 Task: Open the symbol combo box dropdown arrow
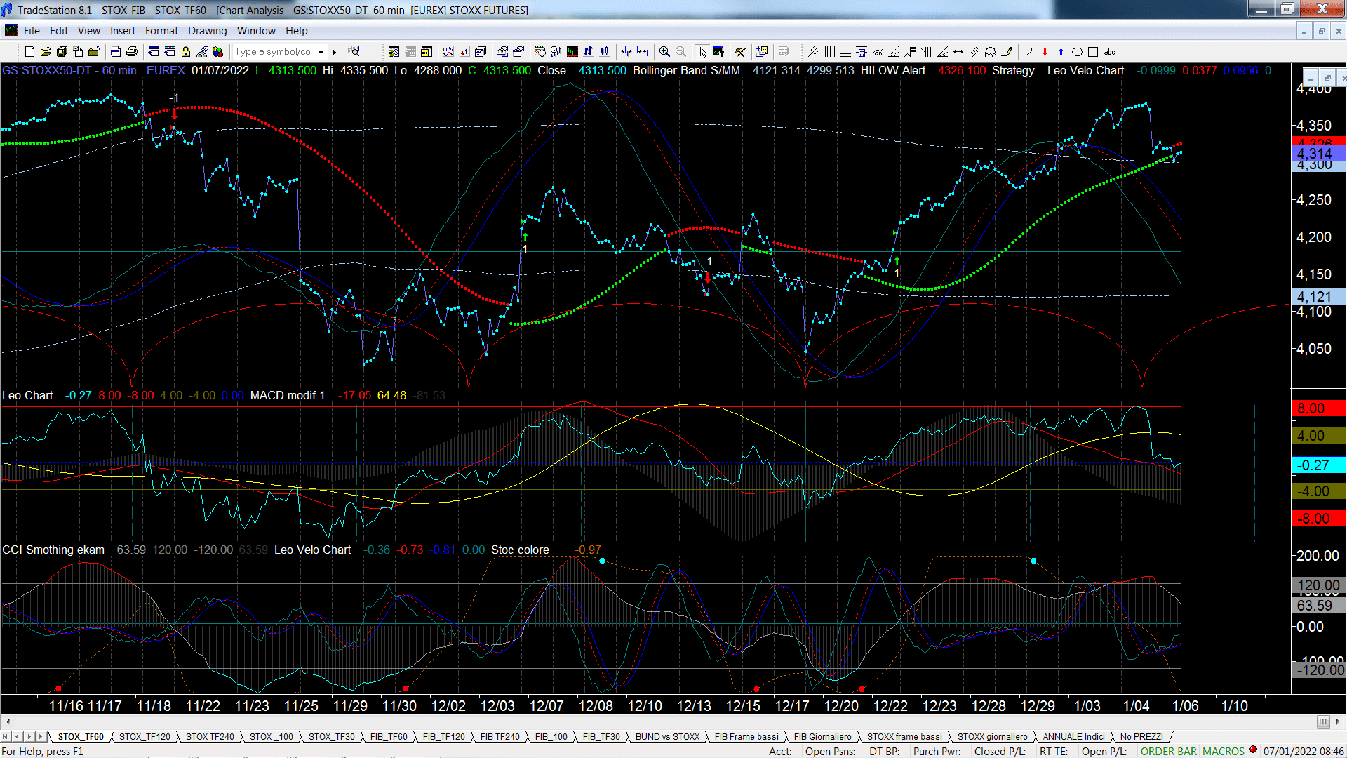point(321,51)
